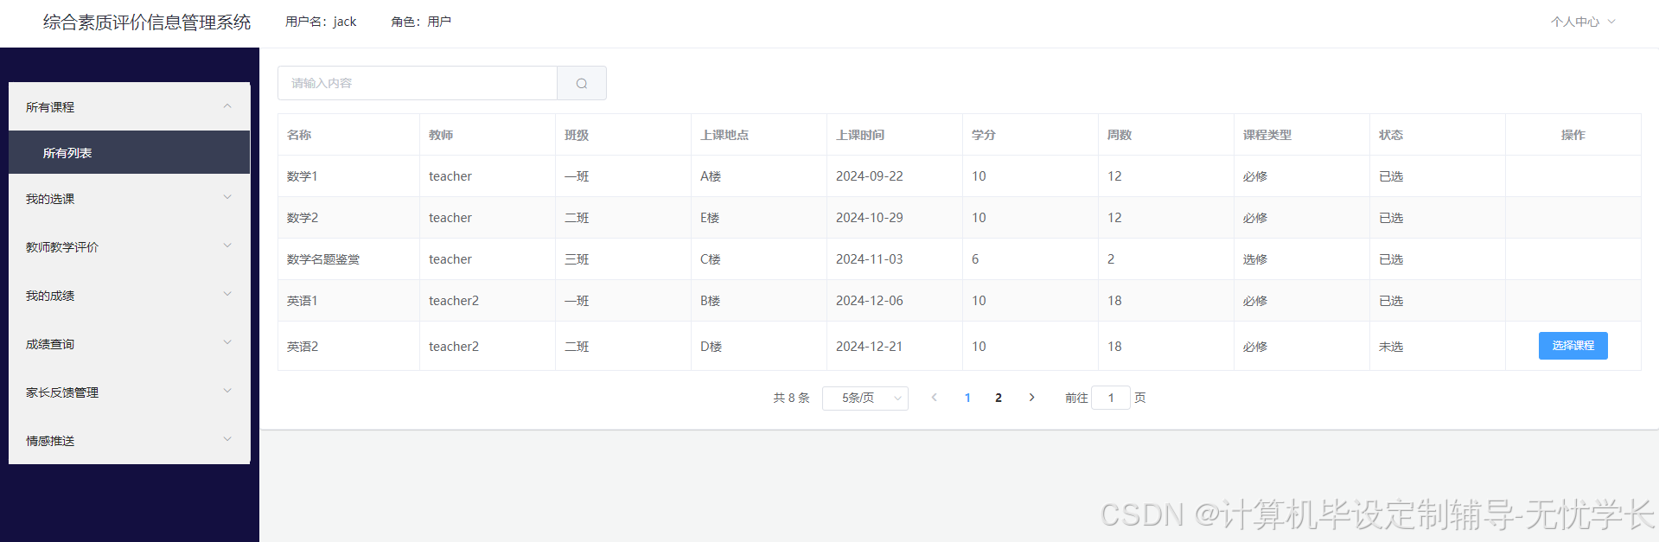Click the 选择课程 button for 英语2
The height and width of the screenshot is (542, 1659).
tap(1573, 346)
